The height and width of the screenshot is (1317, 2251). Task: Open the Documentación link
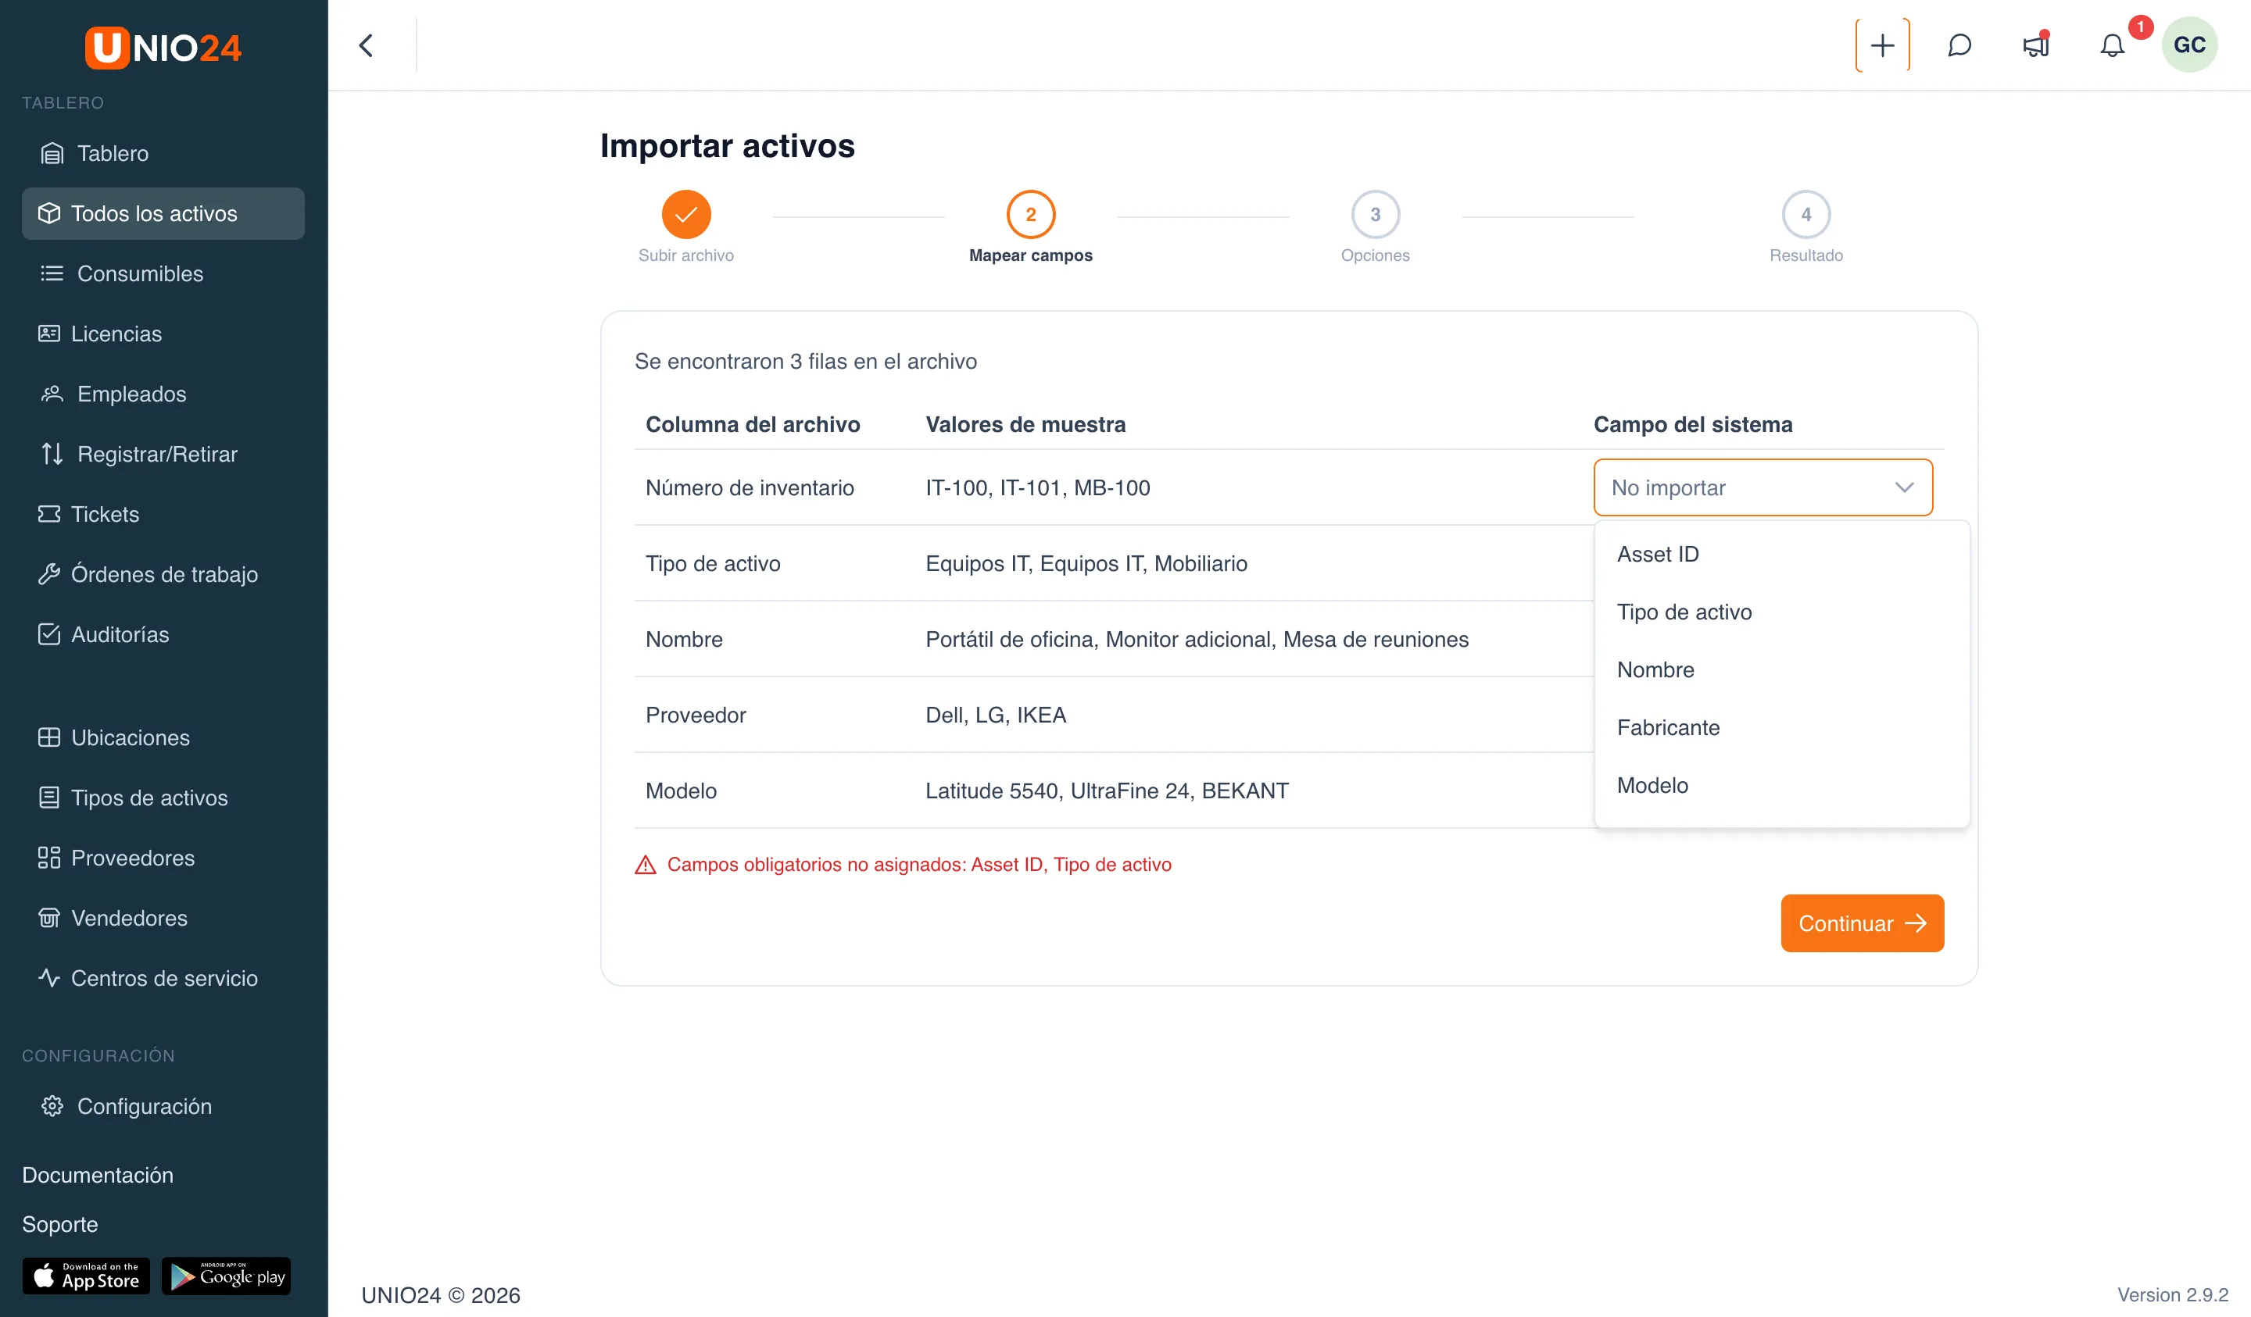[x=98, y=1174]
